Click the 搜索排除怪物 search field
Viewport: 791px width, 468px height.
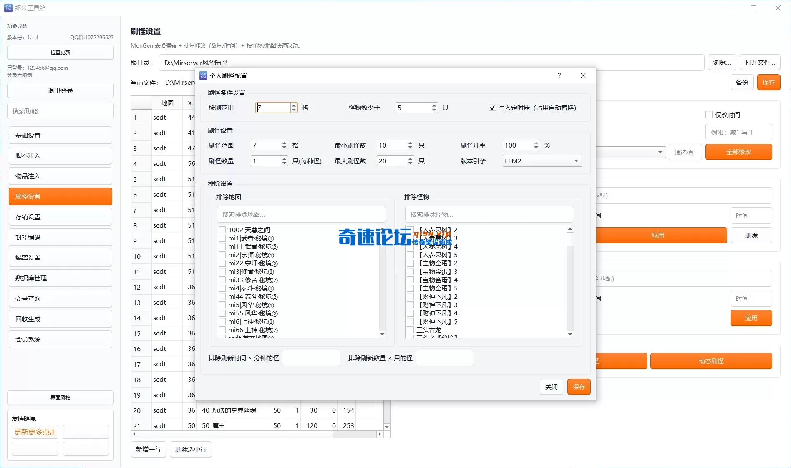489,214
